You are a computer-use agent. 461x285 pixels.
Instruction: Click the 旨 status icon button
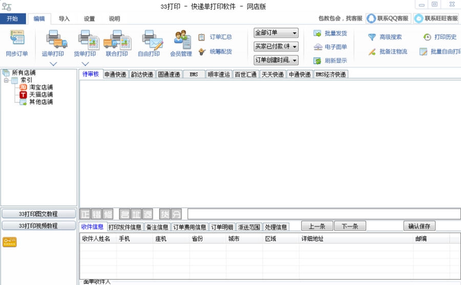point(124,214)
